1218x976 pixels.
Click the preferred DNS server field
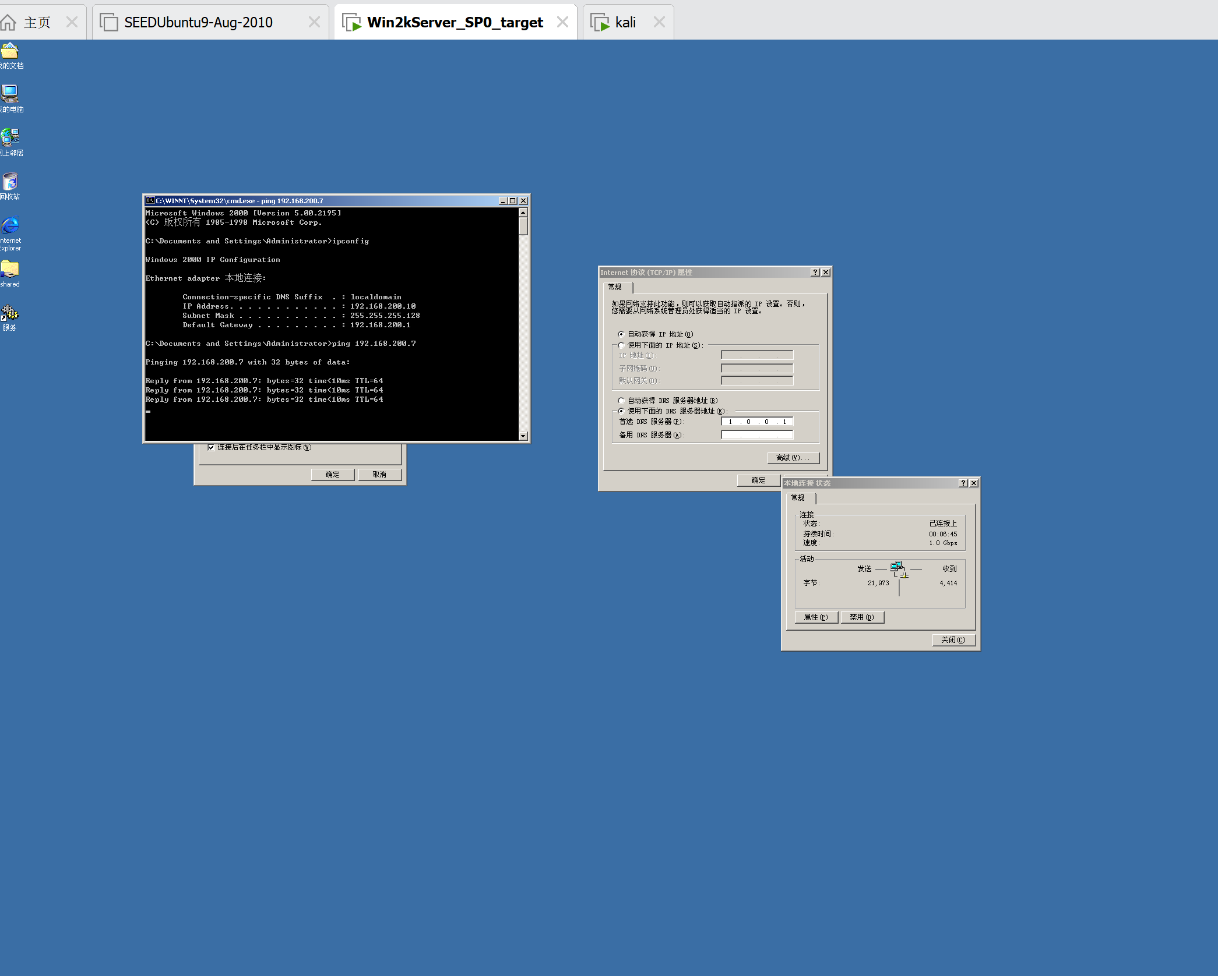[756, 422]
